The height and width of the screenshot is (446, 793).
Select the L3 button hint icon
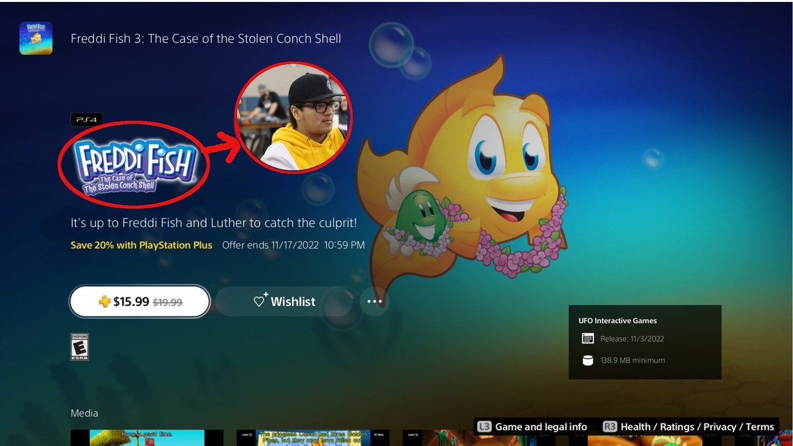coord(484,427)
